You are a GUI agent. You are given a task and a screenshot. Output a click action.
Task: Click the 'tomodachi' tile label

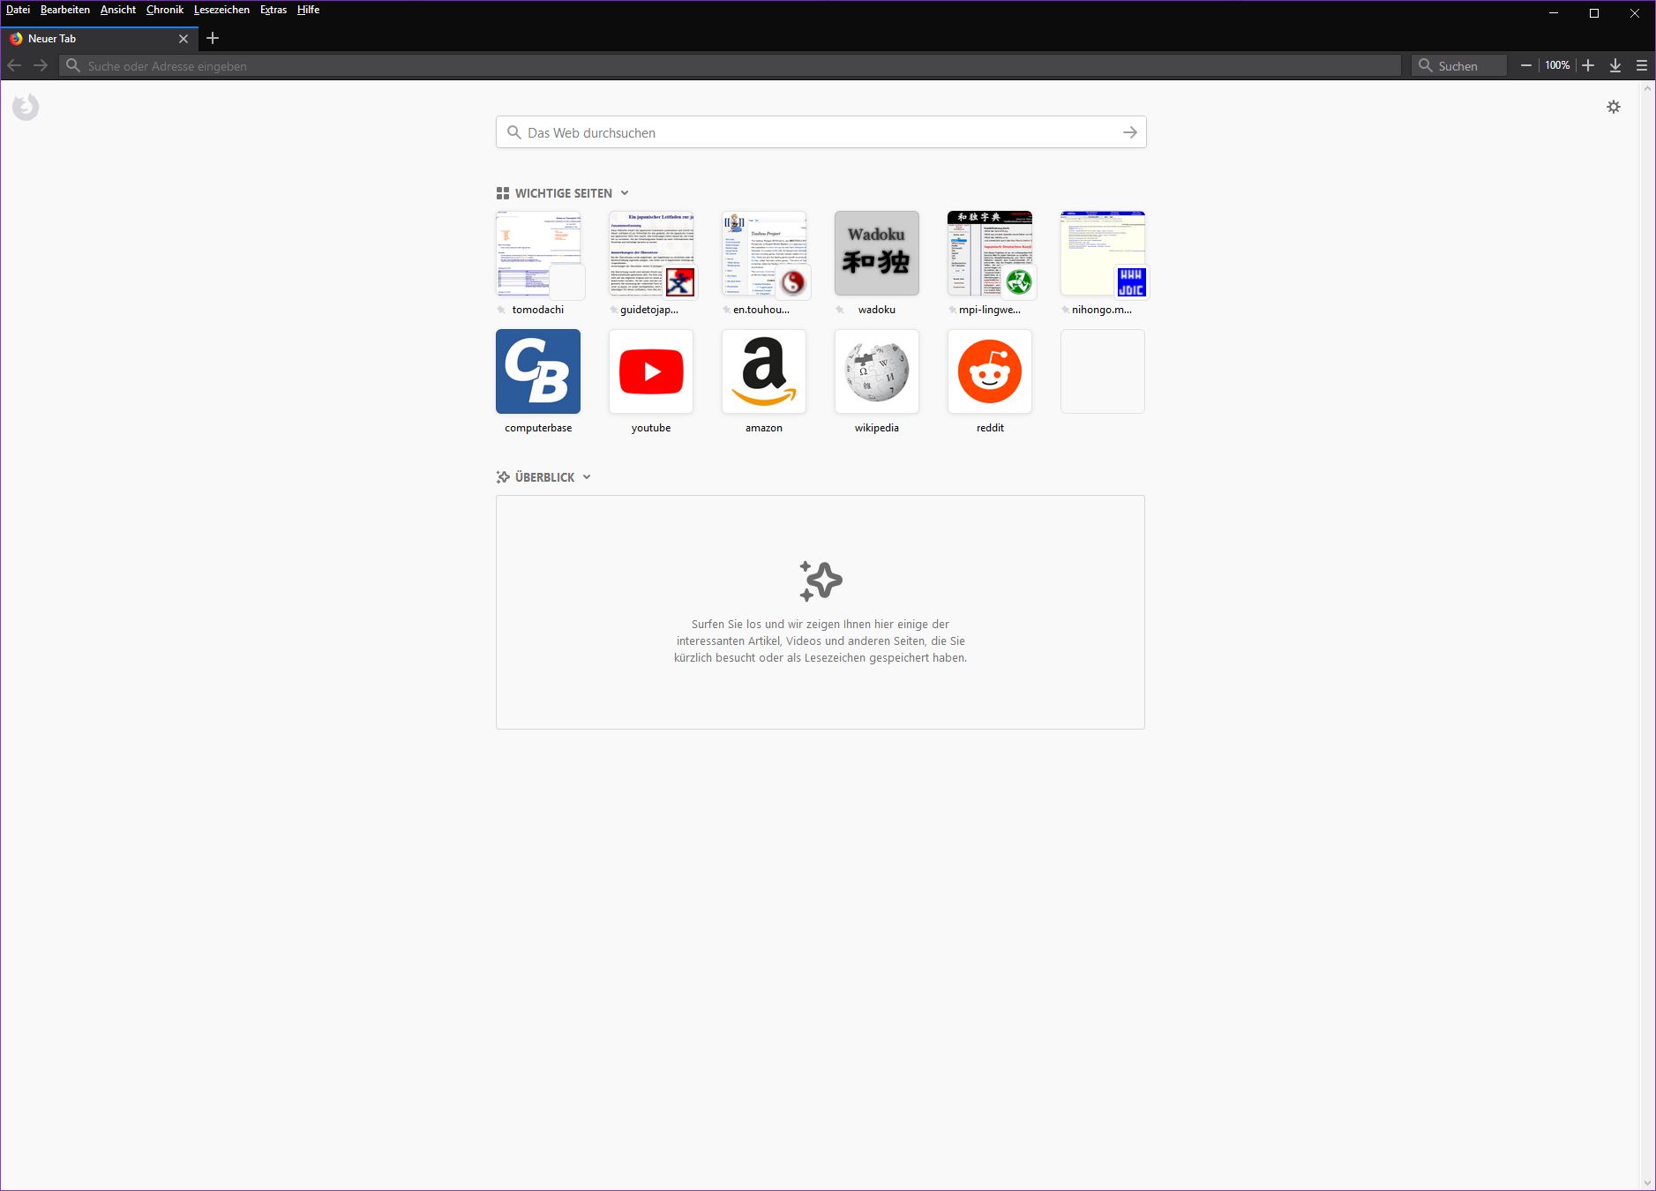[x=538, y=310]
